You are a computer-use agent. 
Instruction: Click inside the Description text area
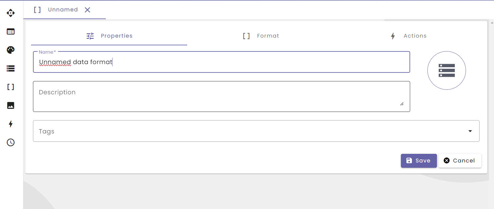[x=221, y=96]
